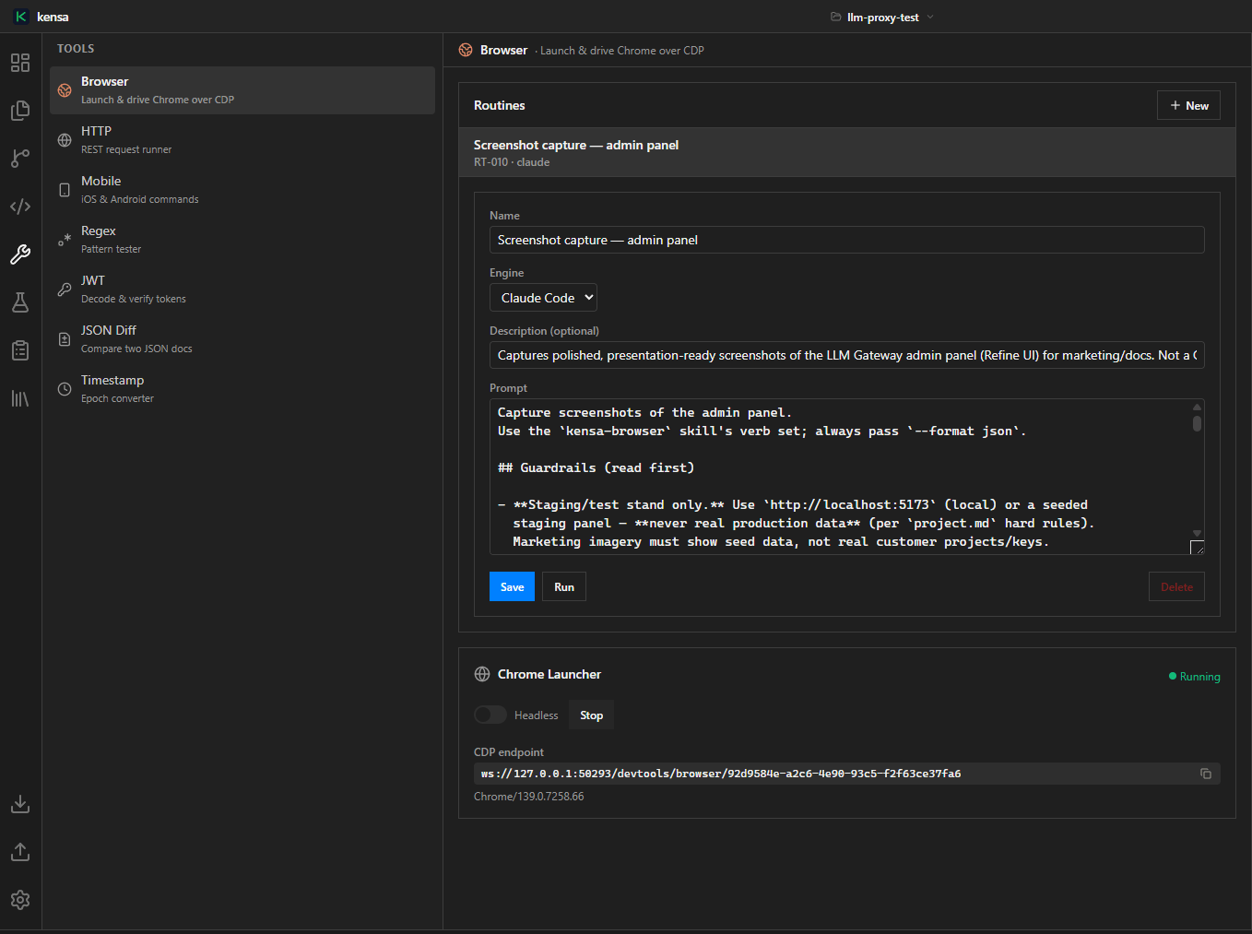Click the JWT key icon
This screenshot has width=1252, height=934.
[x=65, y=290]
